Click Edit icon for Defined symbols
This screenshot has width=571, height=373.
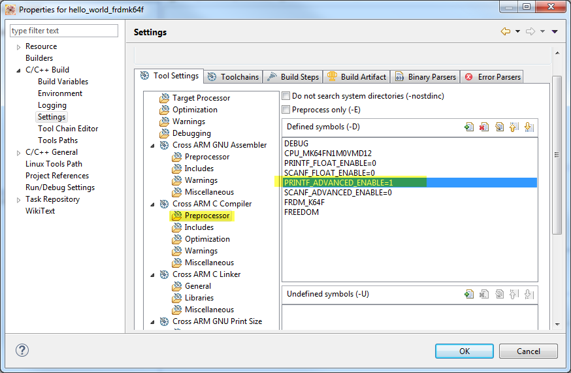(499, 127)
